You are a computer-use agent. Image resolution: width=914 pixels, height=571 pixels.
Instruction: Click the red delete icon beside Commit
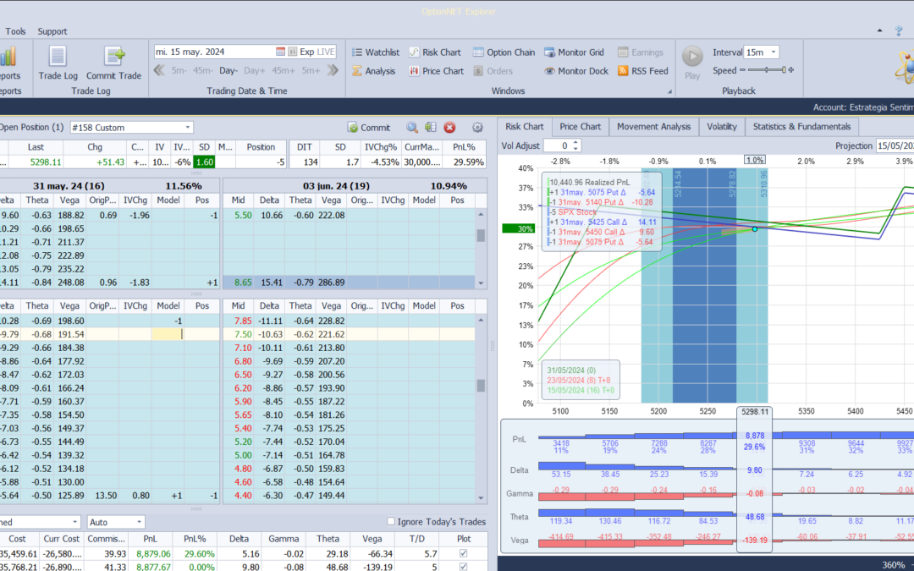click(x=449, y=128)
